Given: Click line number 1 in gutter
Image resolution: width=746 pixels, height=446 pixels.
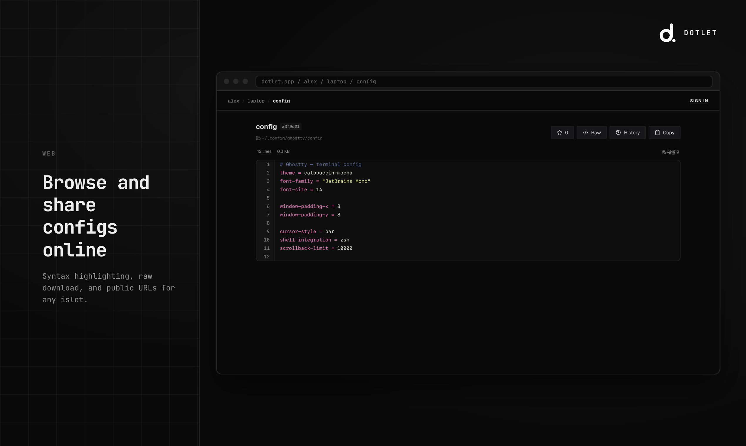Looking at the screenshot, I should 268,164.
